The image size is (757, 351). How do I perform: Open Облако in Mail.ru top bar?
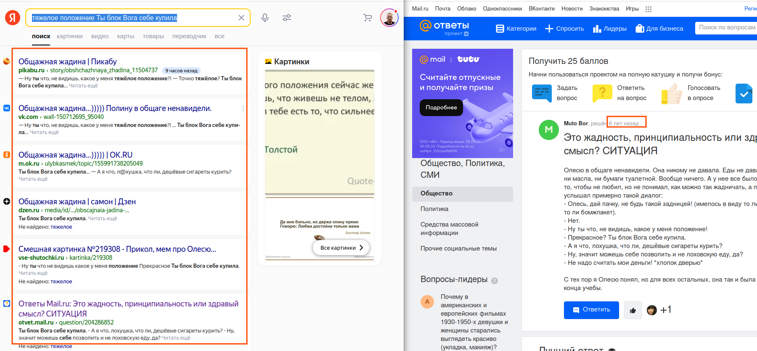click(x=467, y=8)
